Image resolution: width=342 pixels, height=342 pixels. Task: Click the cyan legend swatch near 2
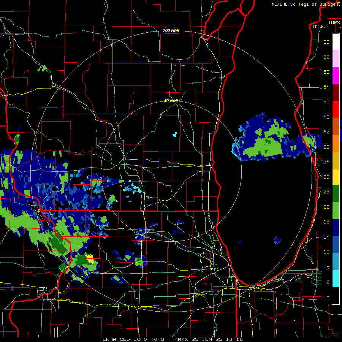pyautogui.click(x=336, y=279)
